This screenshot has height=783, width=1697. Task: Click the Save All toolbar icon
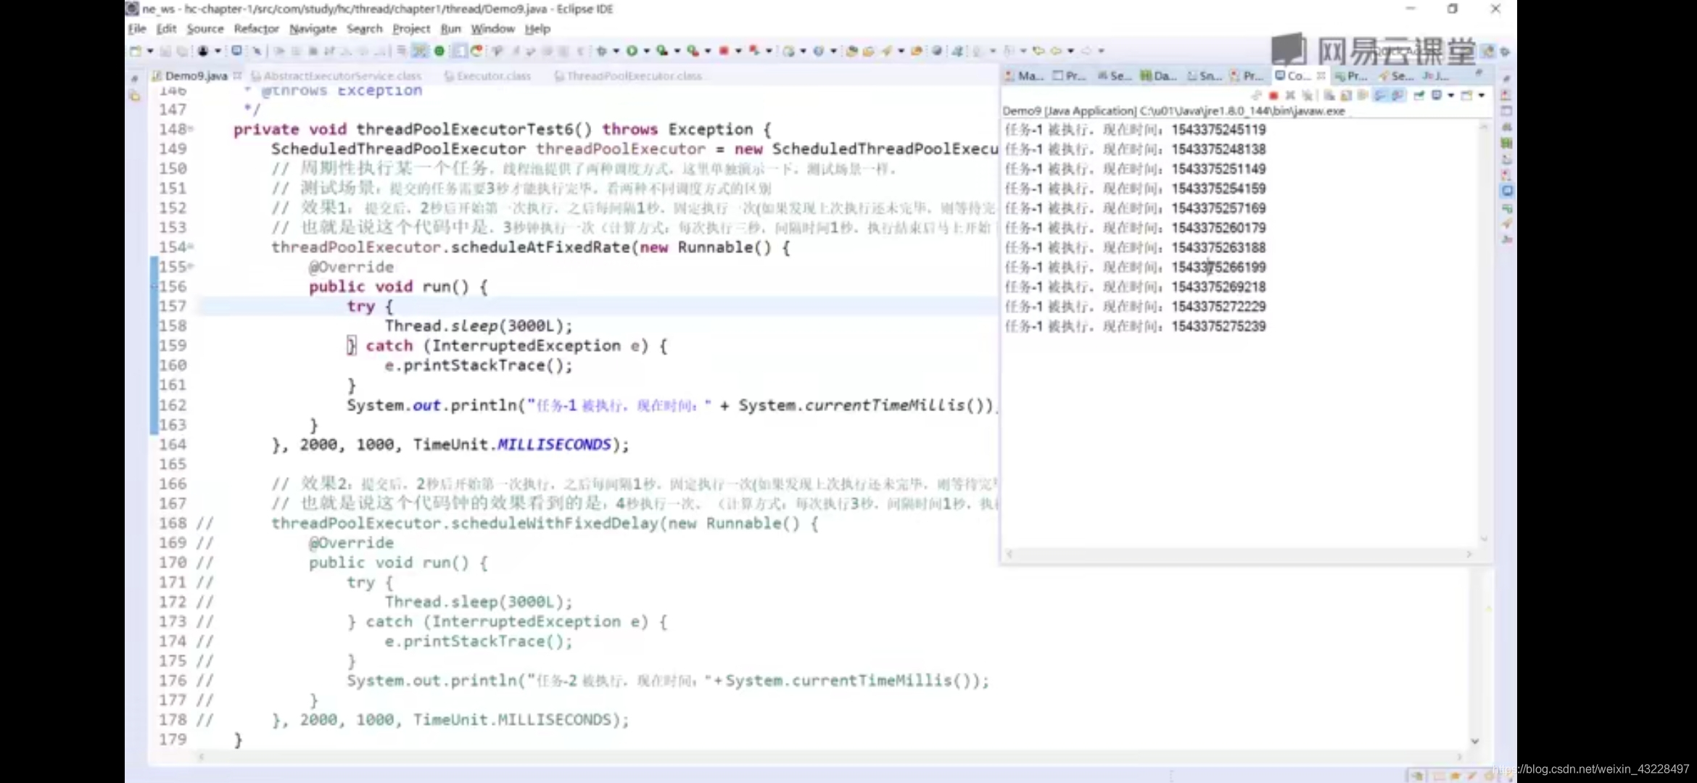click(x=182, y=51)
